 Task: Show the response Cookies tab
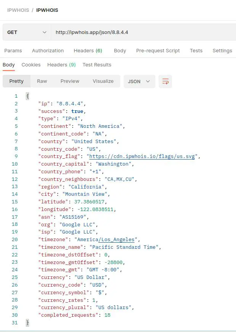tap(31, 64)
